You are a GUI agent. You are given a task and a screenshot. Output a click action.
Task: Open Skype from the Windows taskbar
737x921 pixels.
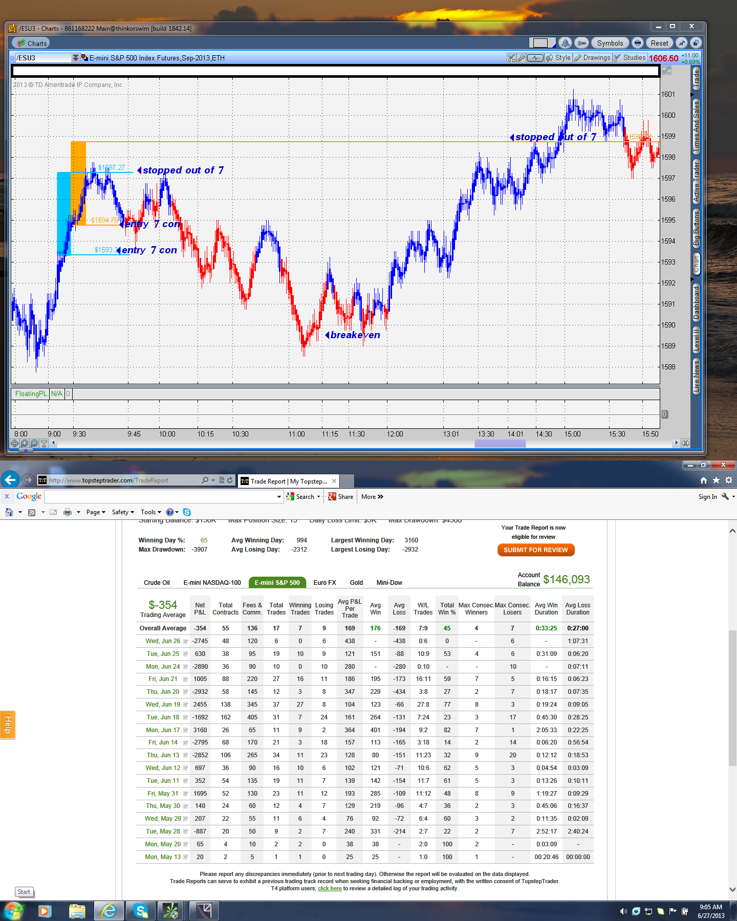(140, 911)
